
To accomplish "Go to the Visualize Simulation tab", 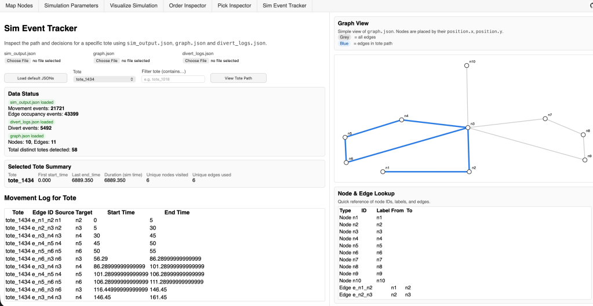I will pyautogui.click(x=134, y=5).
